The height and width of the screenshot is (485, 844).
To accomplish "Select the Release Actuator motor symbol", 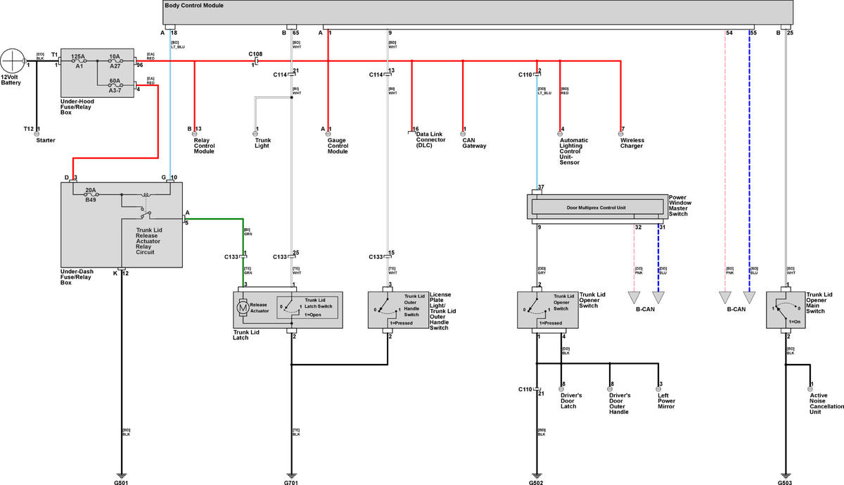I will coord(243,307).
